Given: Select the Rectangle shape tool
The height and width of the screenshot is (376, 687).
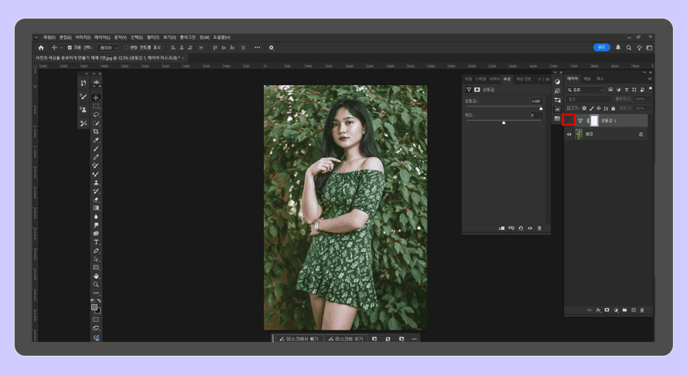Looking at the screenshot, I should [96, 267].
